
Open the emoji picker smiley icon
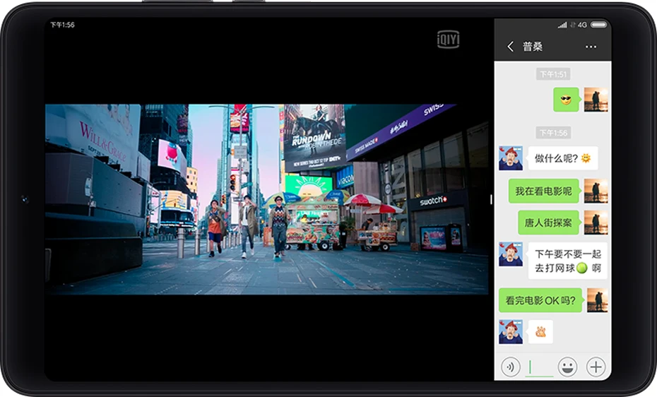(x=567, y=367)
